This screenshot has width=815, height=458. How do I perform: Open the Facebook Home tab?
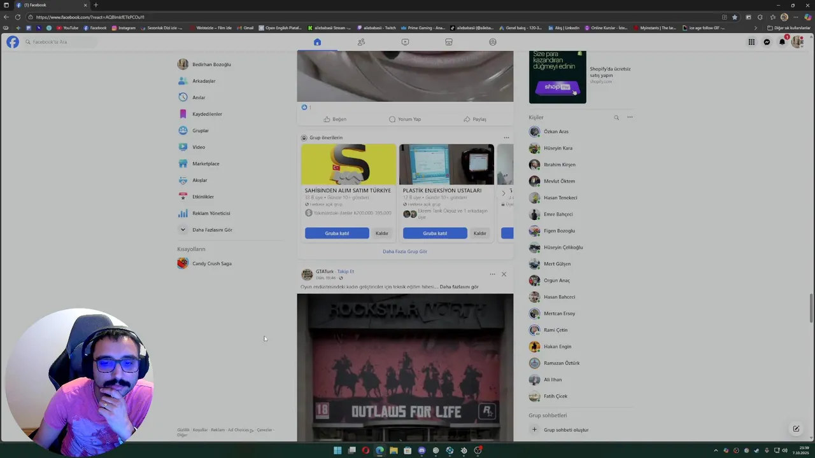coord(317,42)
